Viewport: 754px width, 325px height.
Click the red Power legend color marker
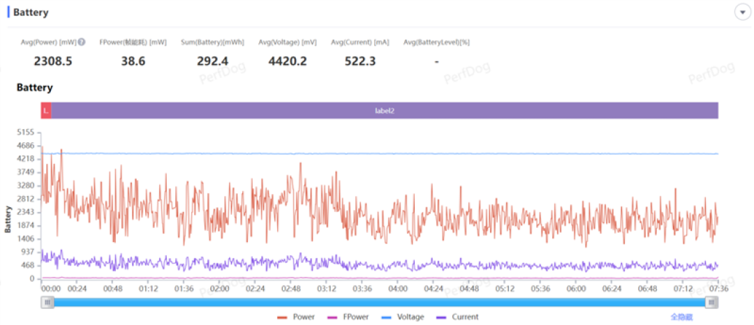(282, 317)
